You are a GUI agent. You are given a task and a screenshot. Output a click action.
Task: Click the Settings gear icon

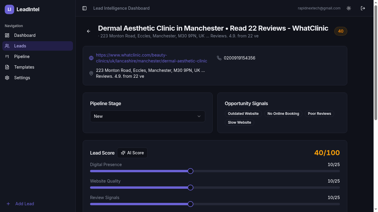coord(7,78)
